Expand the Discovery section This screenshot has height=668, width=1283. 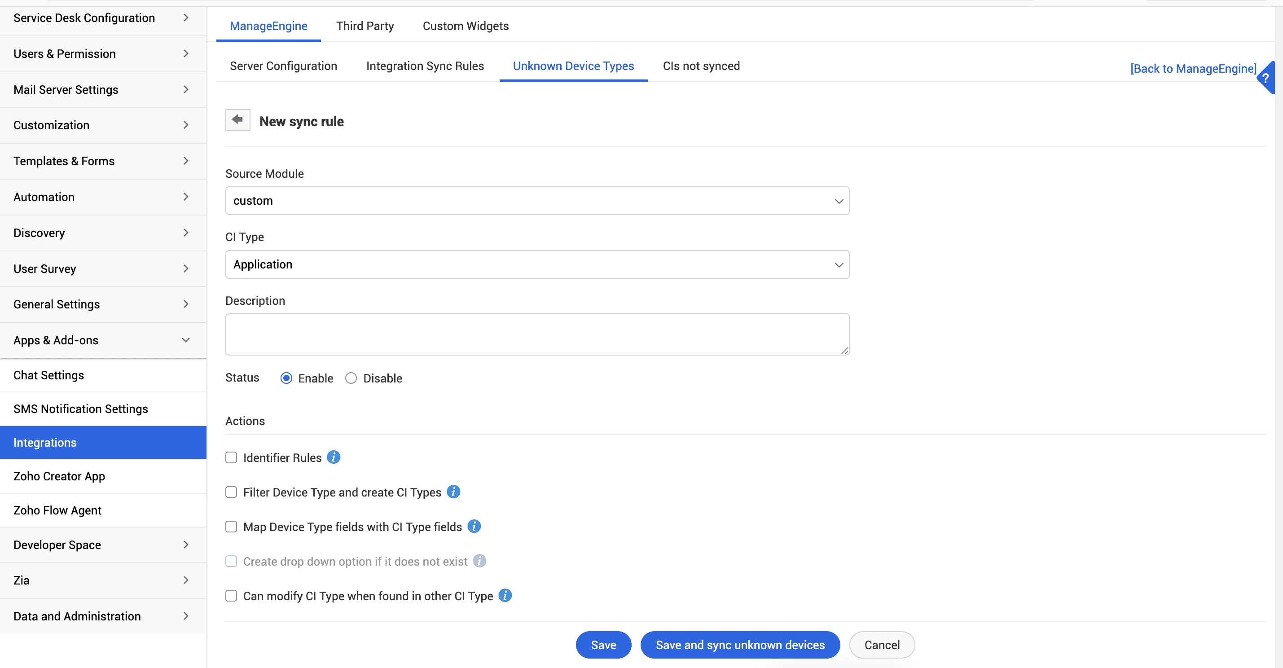coord(103,233)
